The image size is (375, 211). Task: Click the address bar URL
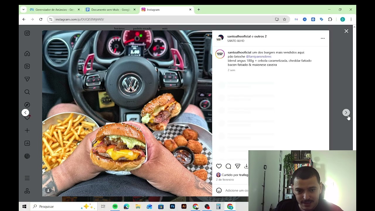80,19
